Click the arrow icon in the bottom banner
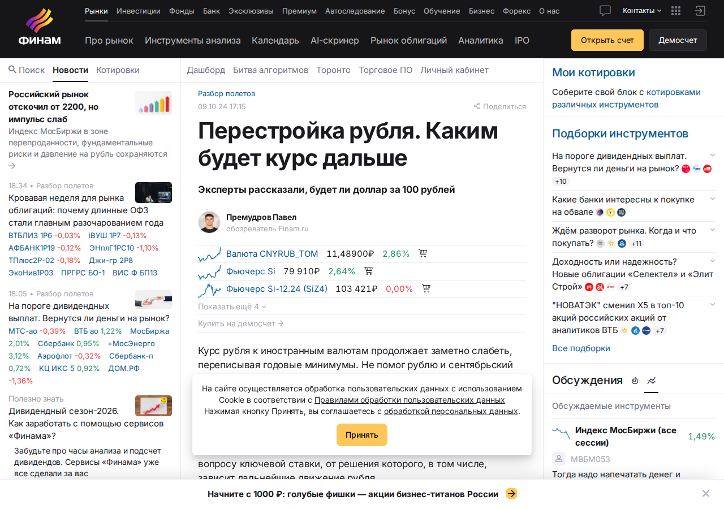 tap(511, 494)
